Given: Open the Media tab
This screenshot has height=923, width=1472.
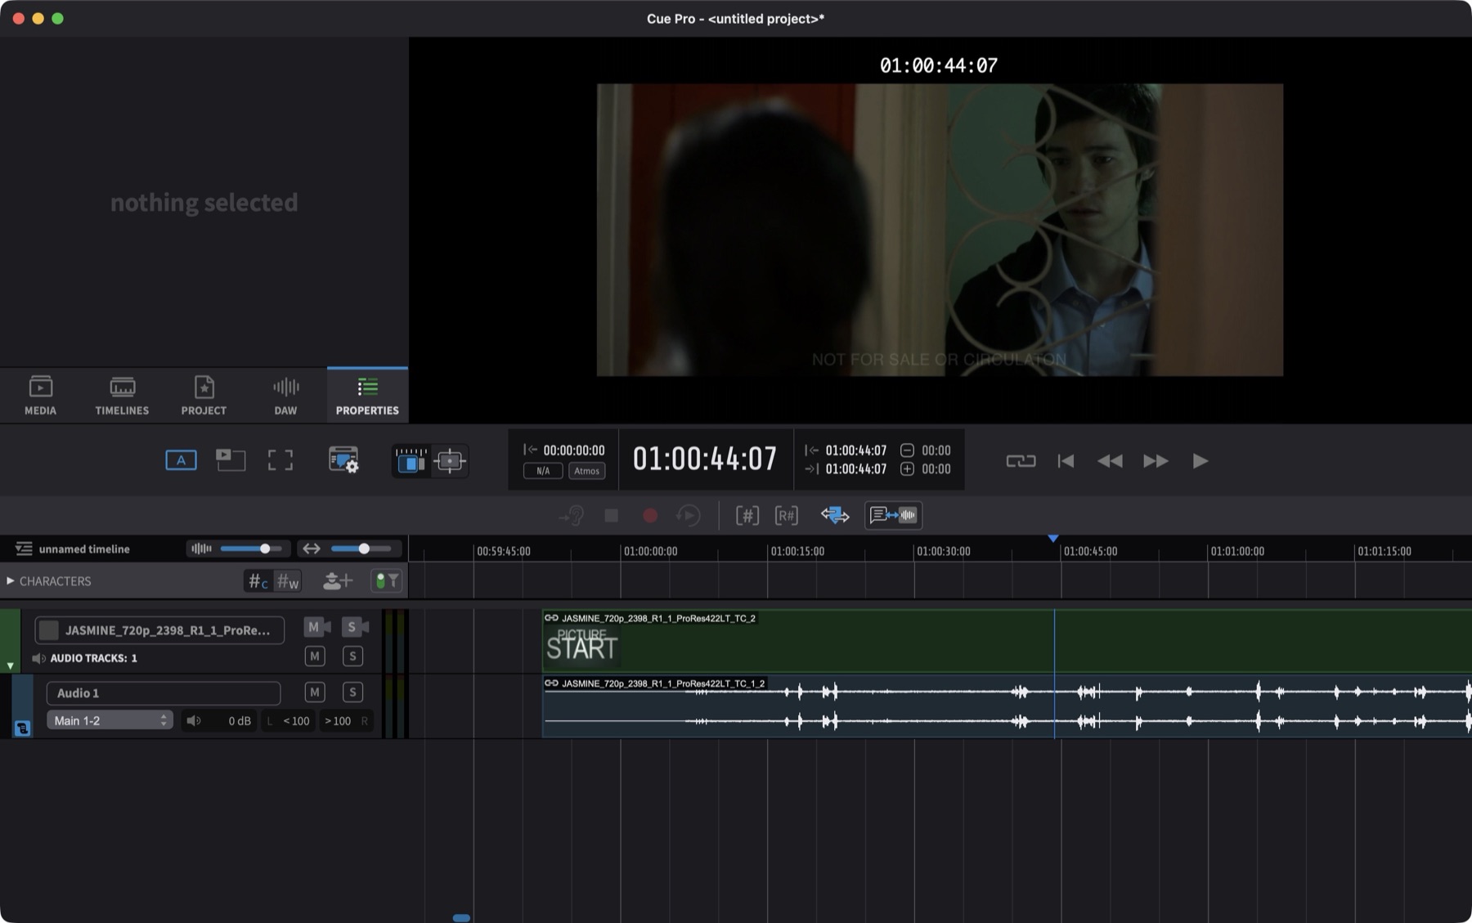Looking at the screenshot, I should (40, 395).
